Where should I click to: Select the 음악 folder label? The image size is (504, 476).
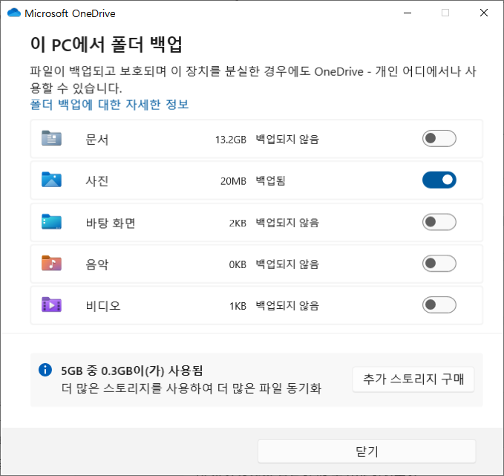[96, 264]
